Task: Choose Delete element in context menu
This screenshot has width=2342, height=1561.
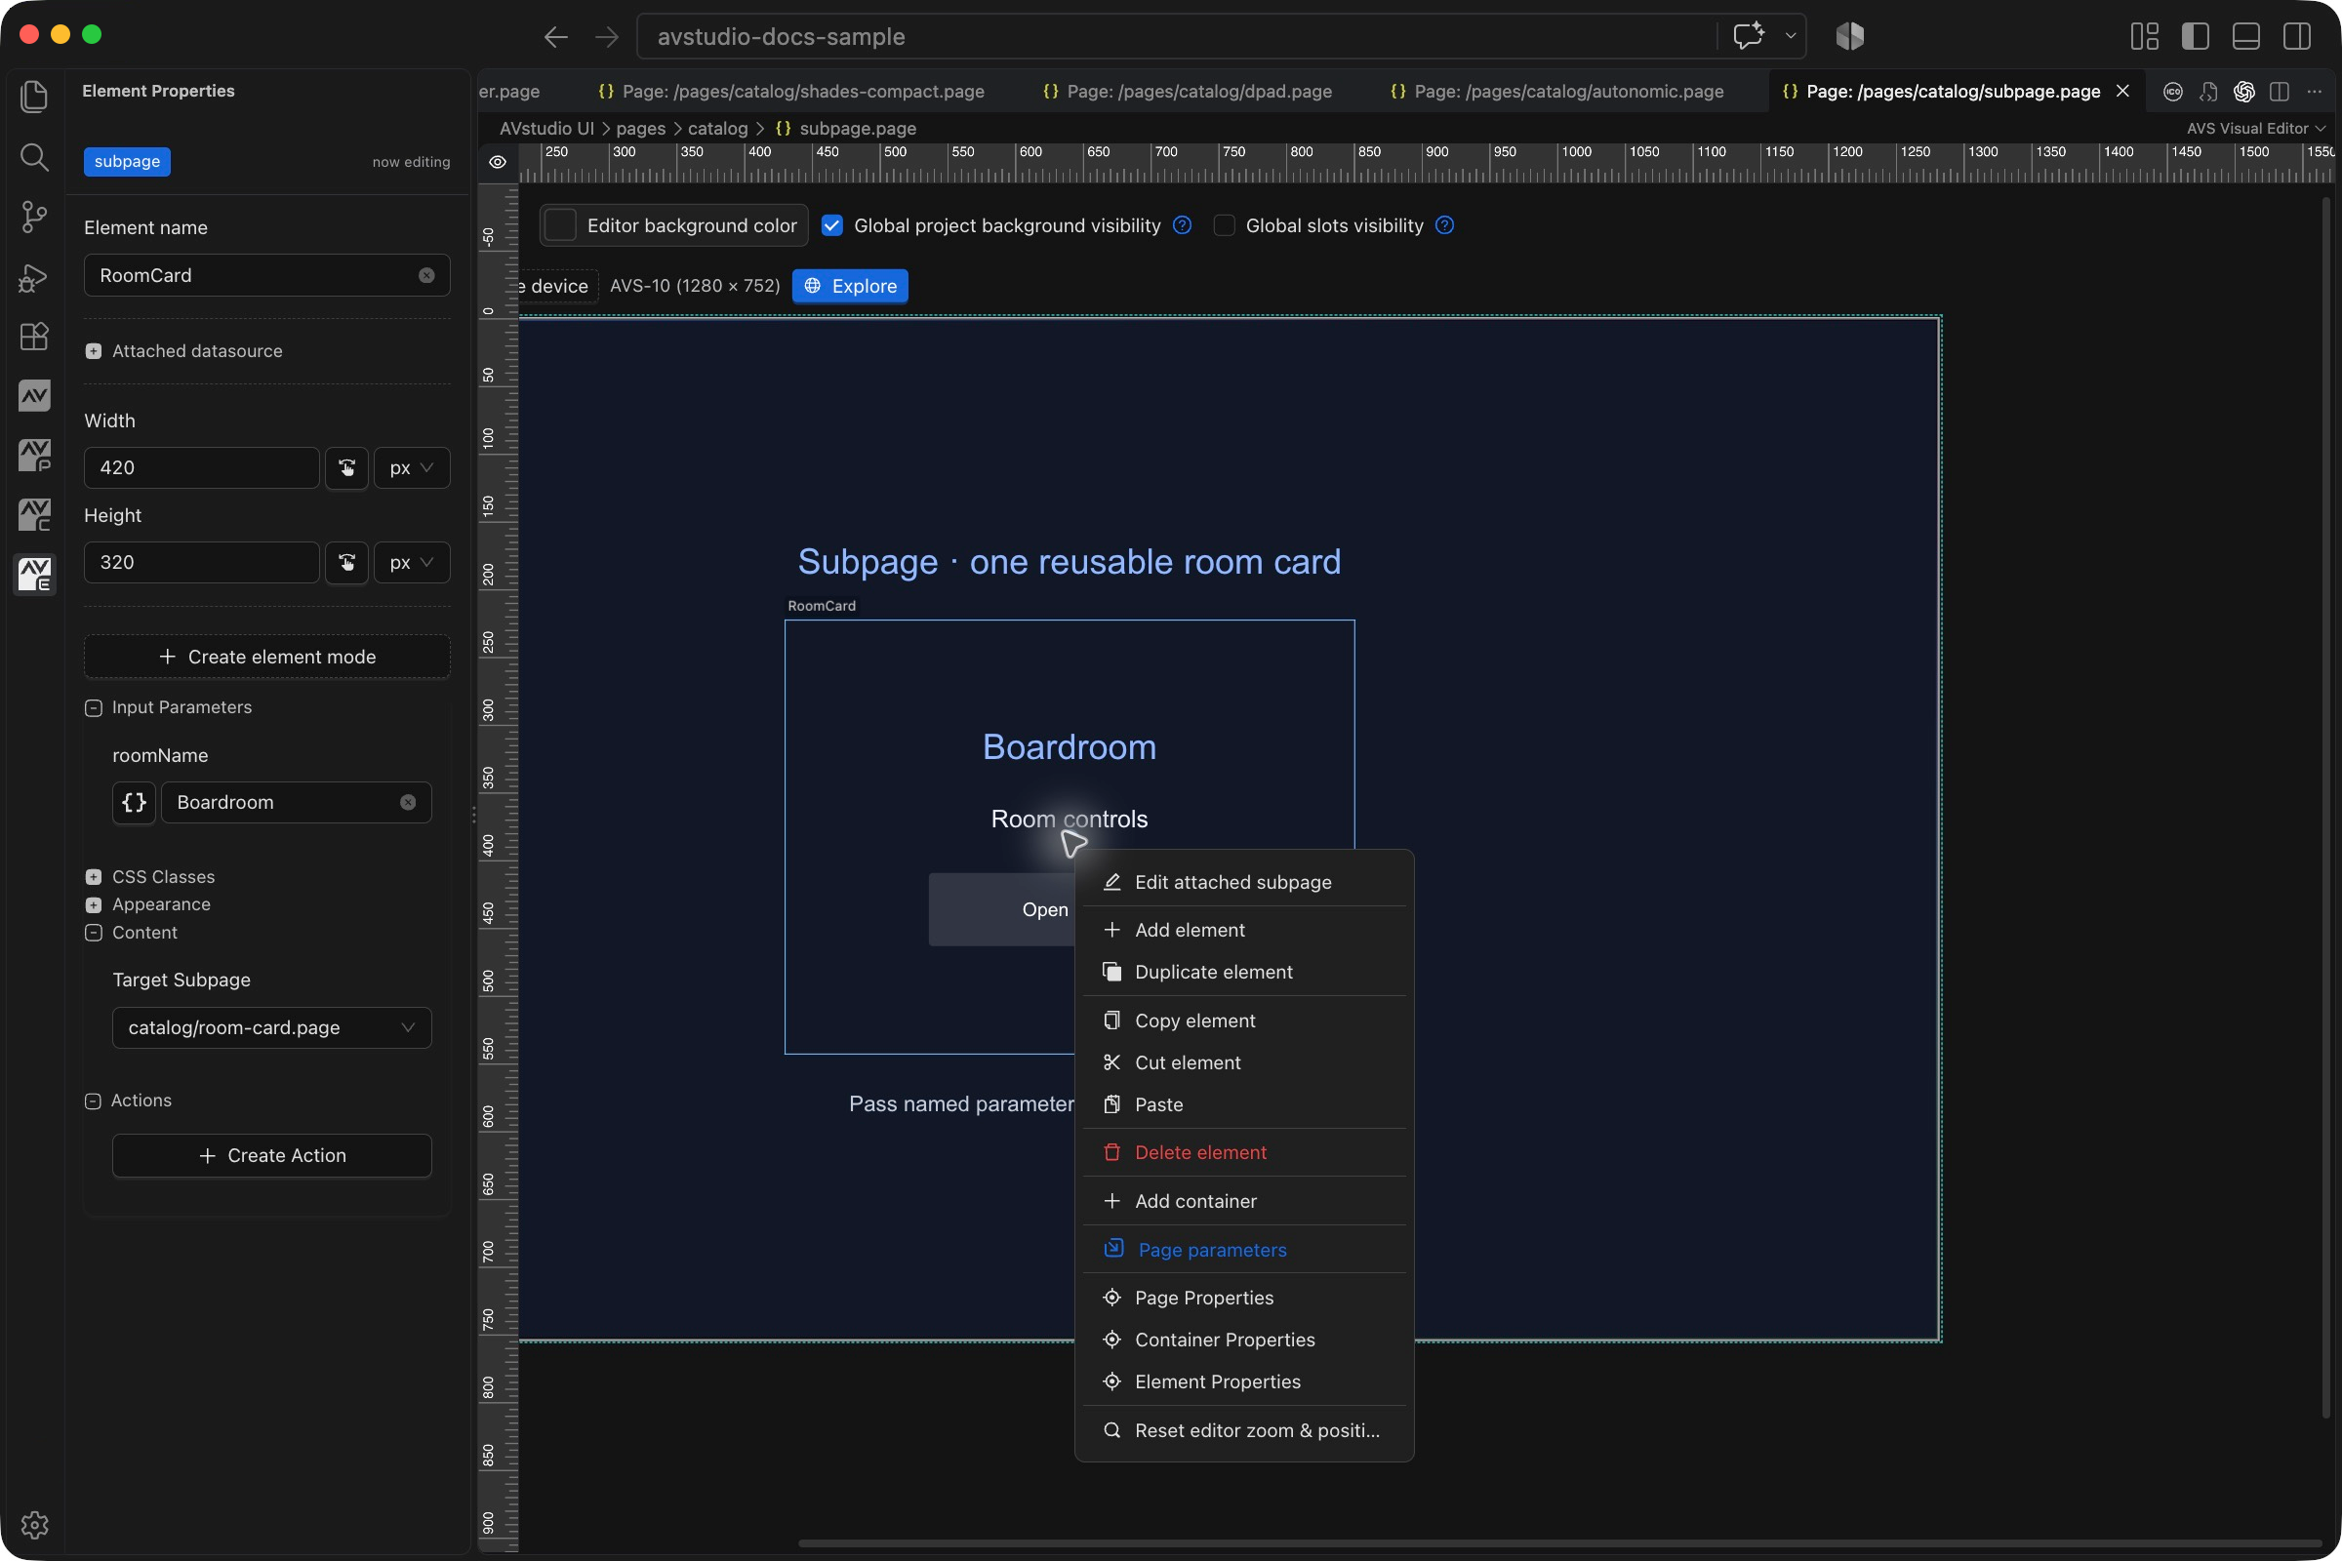Action: [x=1243, y=1152]
